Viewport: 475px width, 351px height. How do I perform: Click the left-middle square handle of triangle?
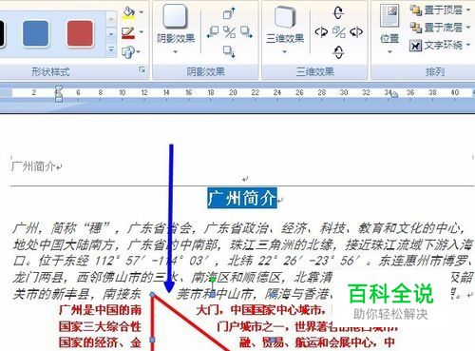[x=152, y=340]
